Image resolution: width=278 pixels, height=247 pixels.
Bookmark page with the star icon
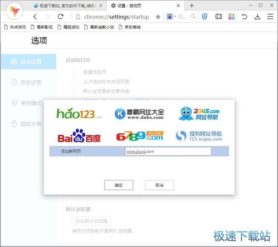point(158,17)
